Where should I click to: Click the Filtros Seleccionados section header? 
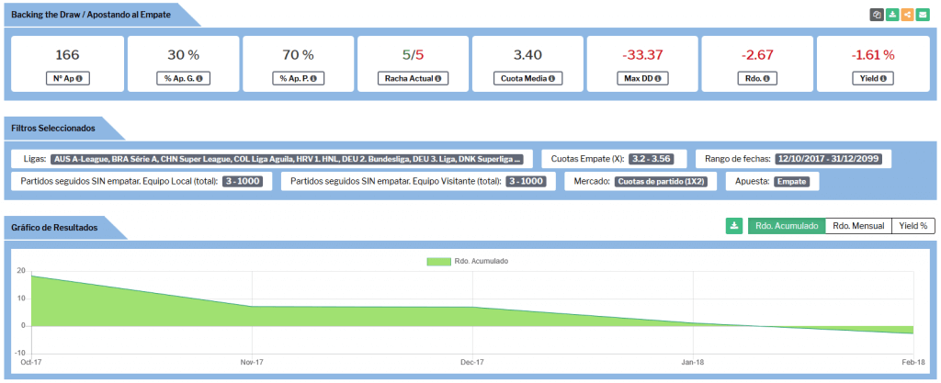click(x=53, y=129)
